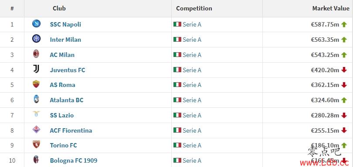Click the Inter Milan club crest
Viewport: 353px width, 167px height.
[36, 39]
